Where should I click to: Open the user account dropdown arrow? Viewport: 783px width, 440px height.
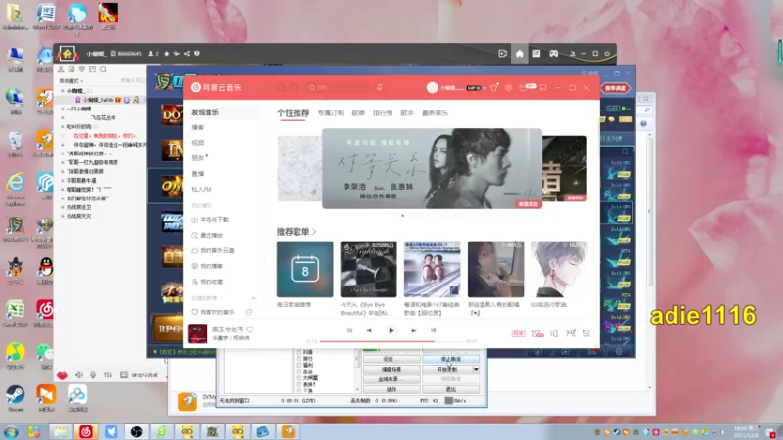(484, 88)
